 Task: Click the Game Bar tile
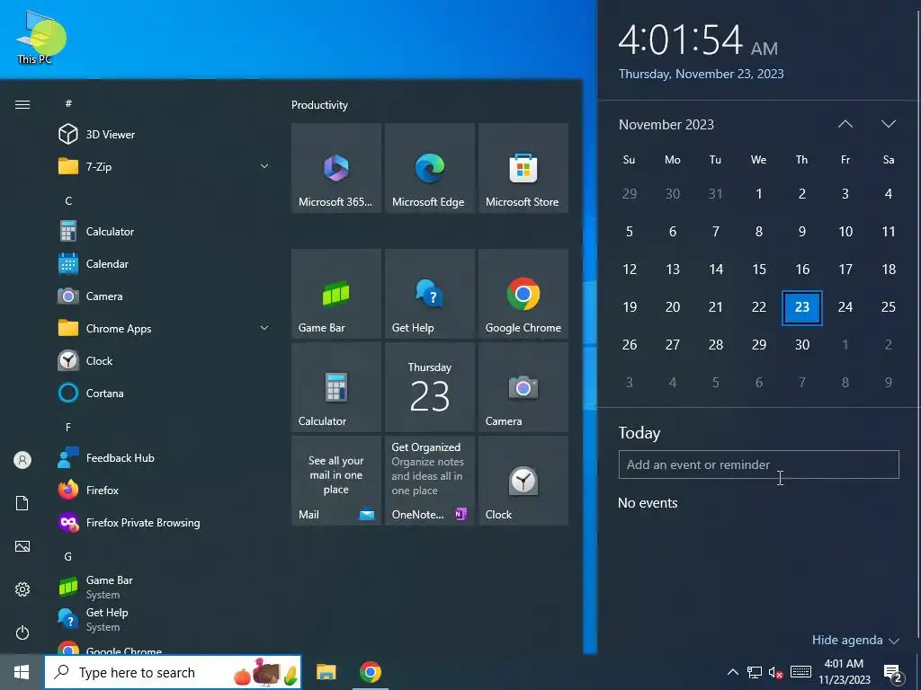[336, 294]
